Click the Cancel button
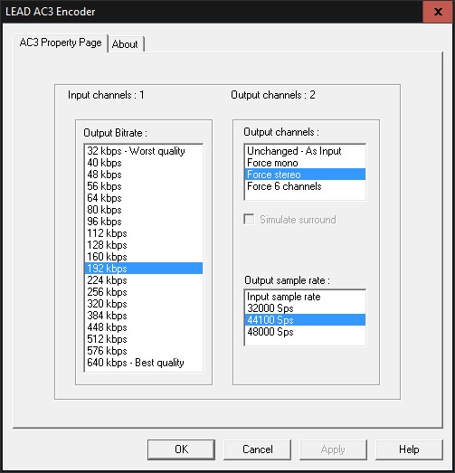Image resolution: width=455 pixels, height=473 pixels. 258,449
